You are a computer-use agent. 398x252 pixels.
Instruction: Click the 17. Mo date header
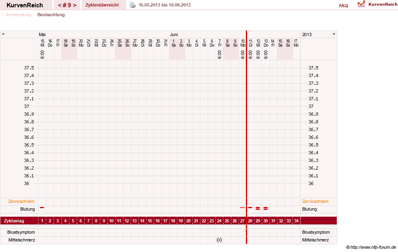click(296, 43)
